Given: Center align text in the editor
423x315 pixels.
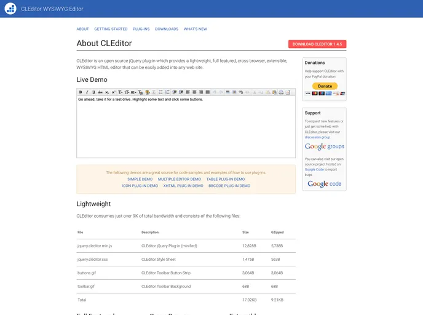Looking at the screenshot, I should pos(194,92).
